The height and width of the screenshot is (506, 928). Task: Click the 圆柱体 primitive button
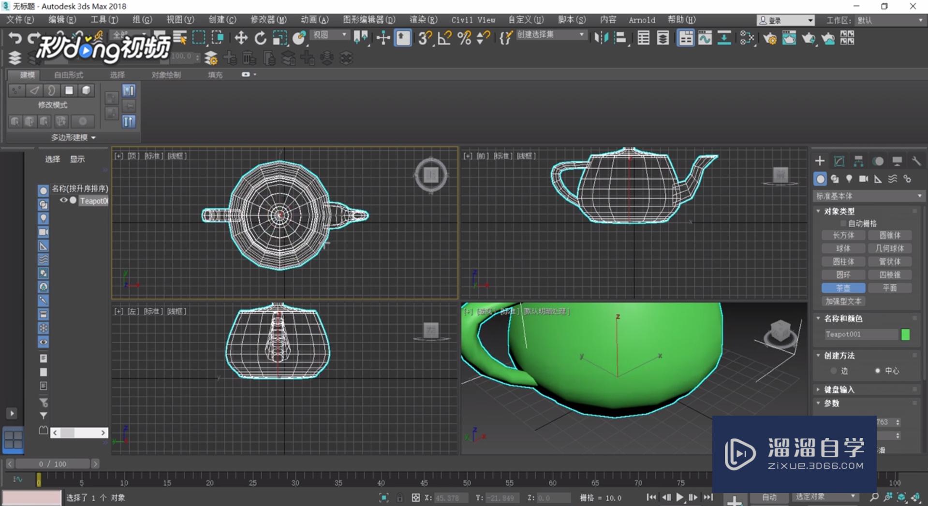point(843,261)
